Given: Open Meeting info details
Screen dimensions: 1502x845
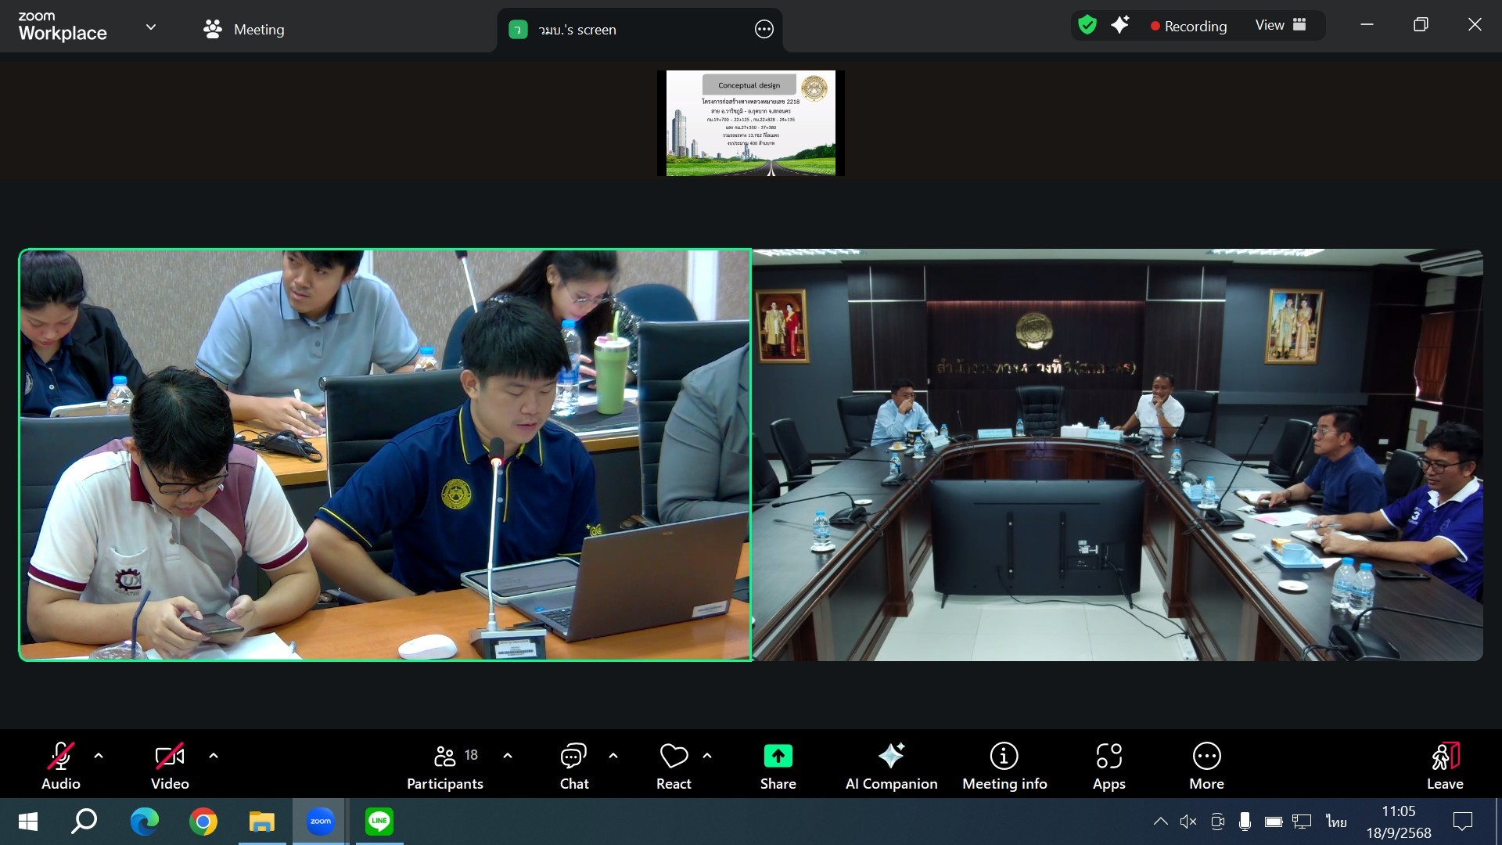Looking at the screenshot, I should tap(1004, 765).
